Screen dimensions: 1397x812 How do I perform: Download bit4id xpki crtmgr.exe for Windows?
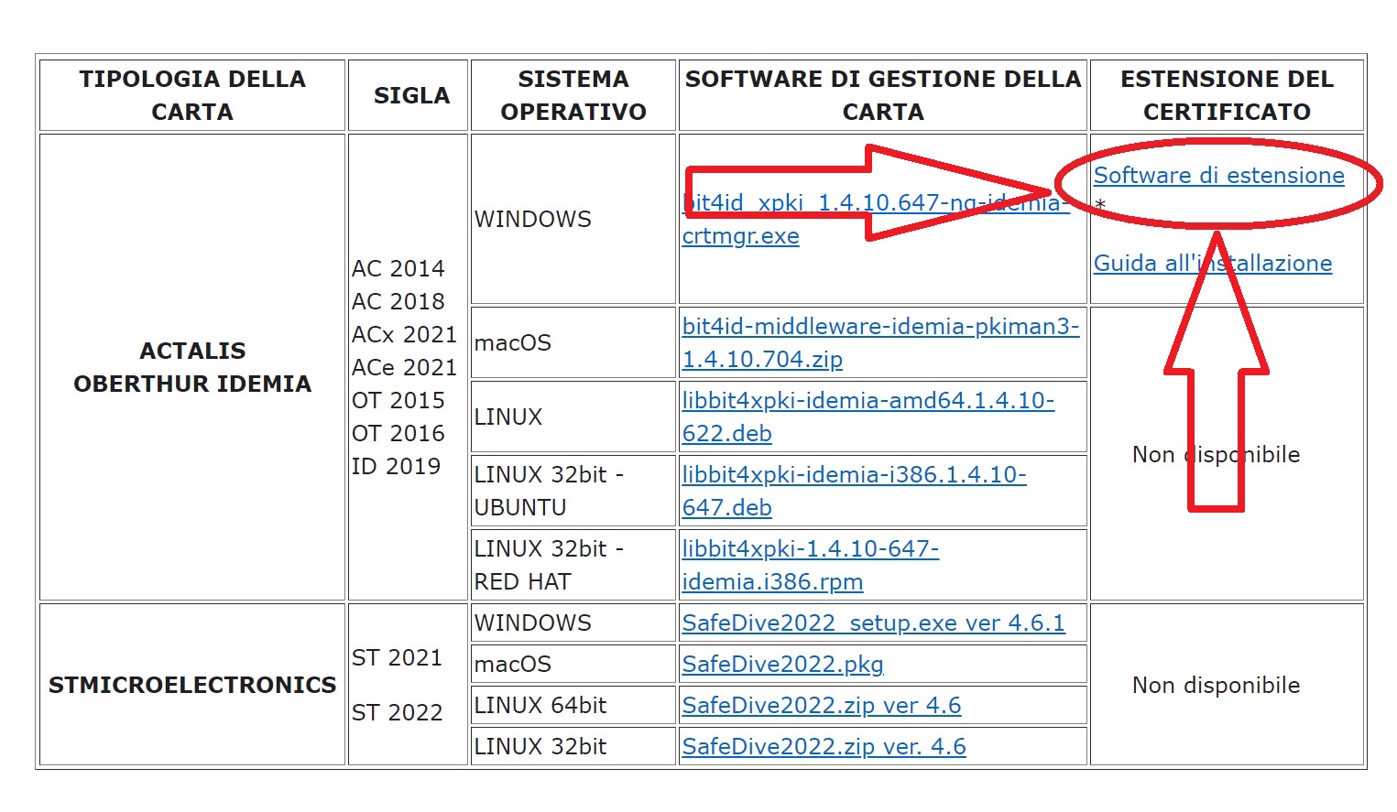tap(740, 236)
